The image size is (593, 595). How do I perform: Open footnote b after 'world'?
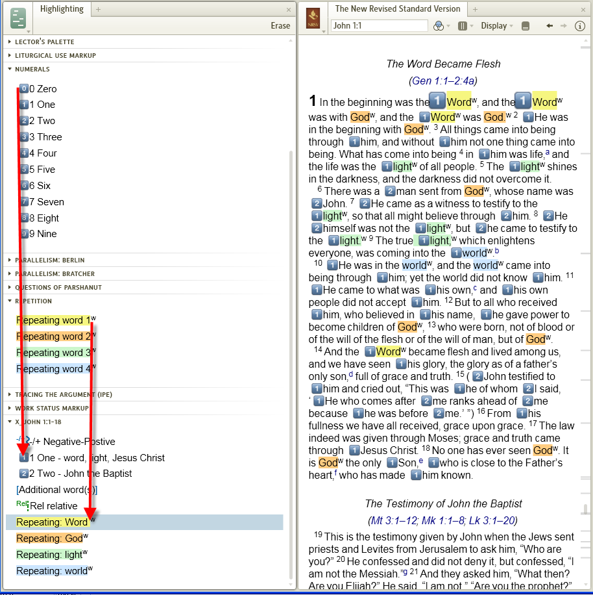(497, 251)
